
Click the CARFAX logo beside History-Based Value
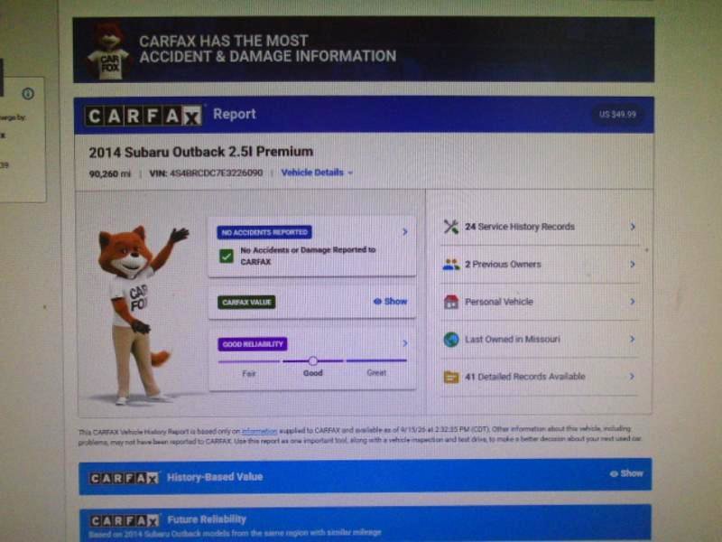(x=125, y=478)
